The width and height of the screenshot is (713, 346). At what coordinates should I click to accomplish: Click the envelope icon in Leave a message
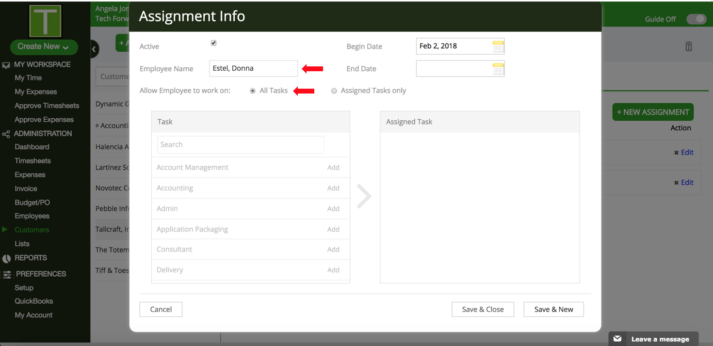click(617, 339)
